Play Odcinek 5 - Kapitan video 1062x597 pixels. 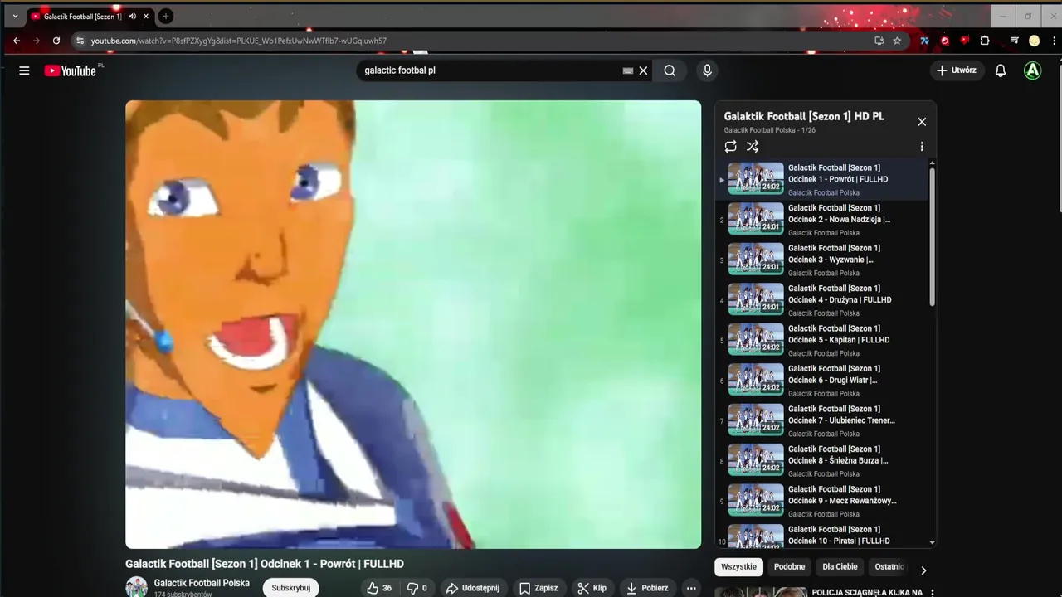(x=821, y=341)
